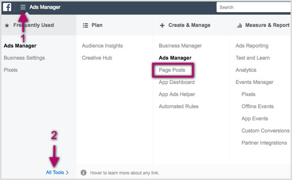Open Offline Events
The height and width of the screenshot is (180, 292).
[257, 106]
